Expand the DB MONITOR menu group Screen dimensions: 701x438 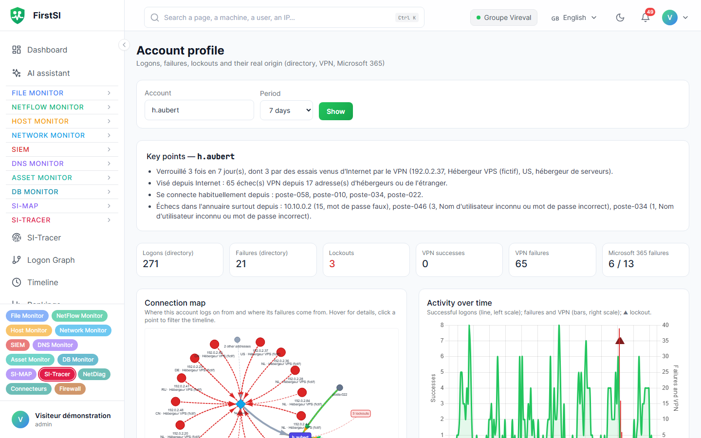pos(62,192)
